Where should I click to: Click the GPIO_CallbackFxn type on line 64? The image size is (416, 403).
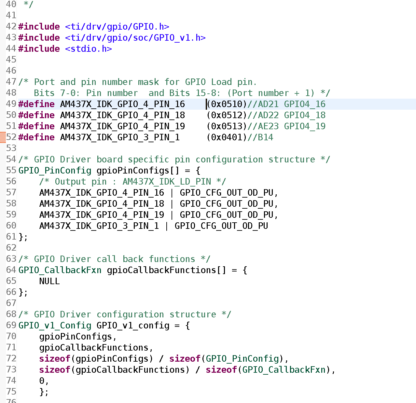tap(60, 270)
